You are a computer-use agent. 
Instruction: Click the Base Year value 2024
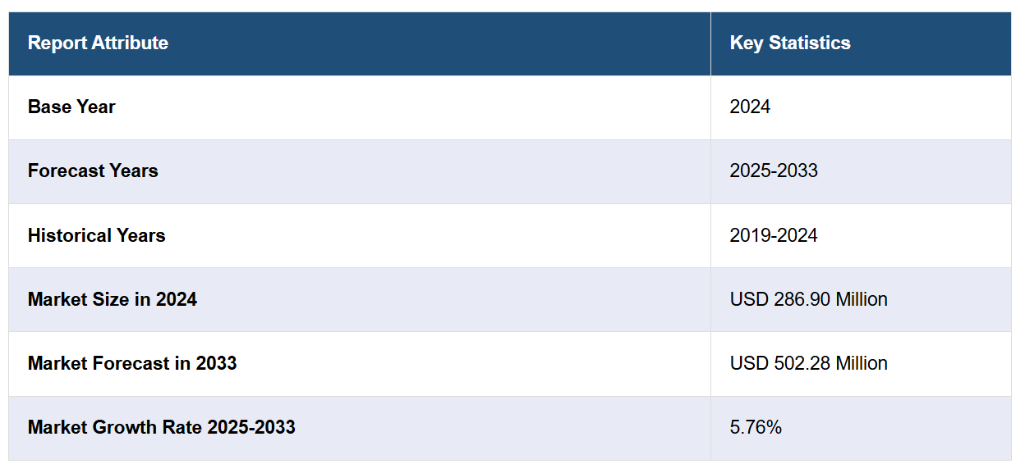click(x=750, y=107)
